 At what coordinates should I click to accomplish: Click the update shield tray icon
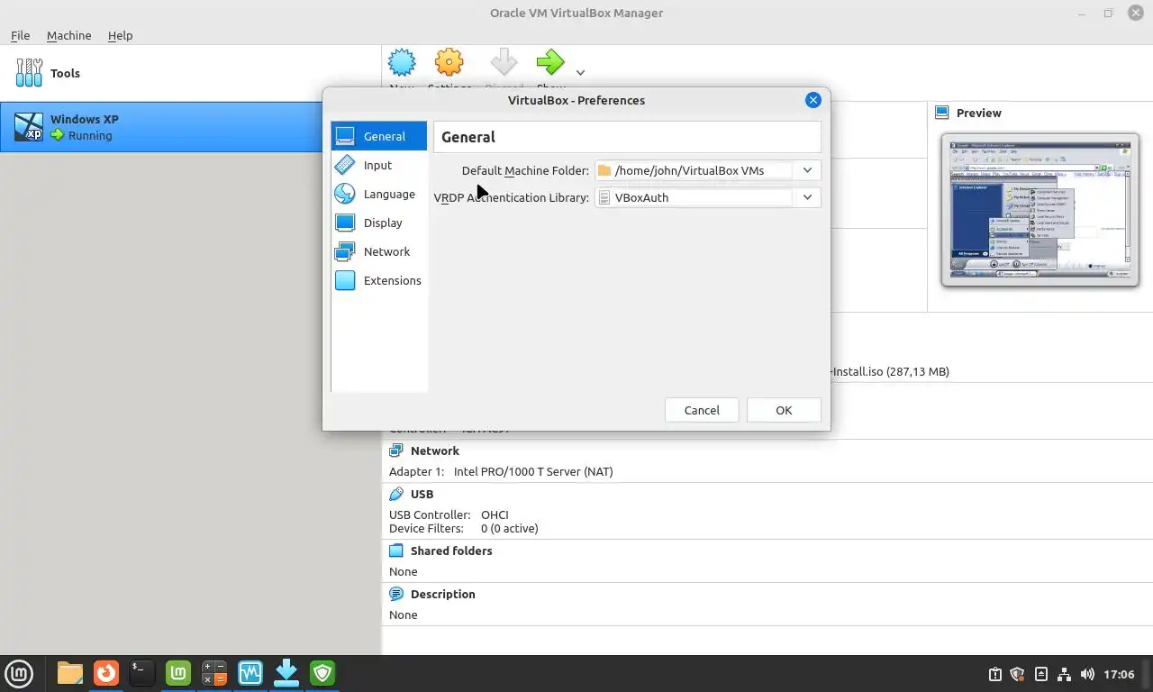(x=1018, y=674)
